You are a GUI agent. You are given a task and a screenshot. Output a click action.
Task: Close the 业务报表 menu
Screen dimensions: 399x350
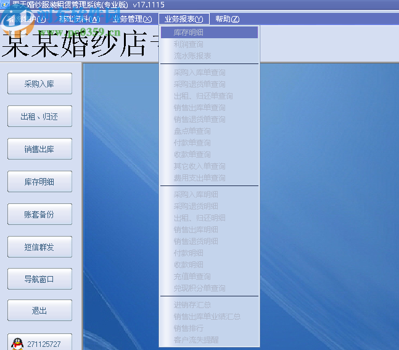(184, 19)
